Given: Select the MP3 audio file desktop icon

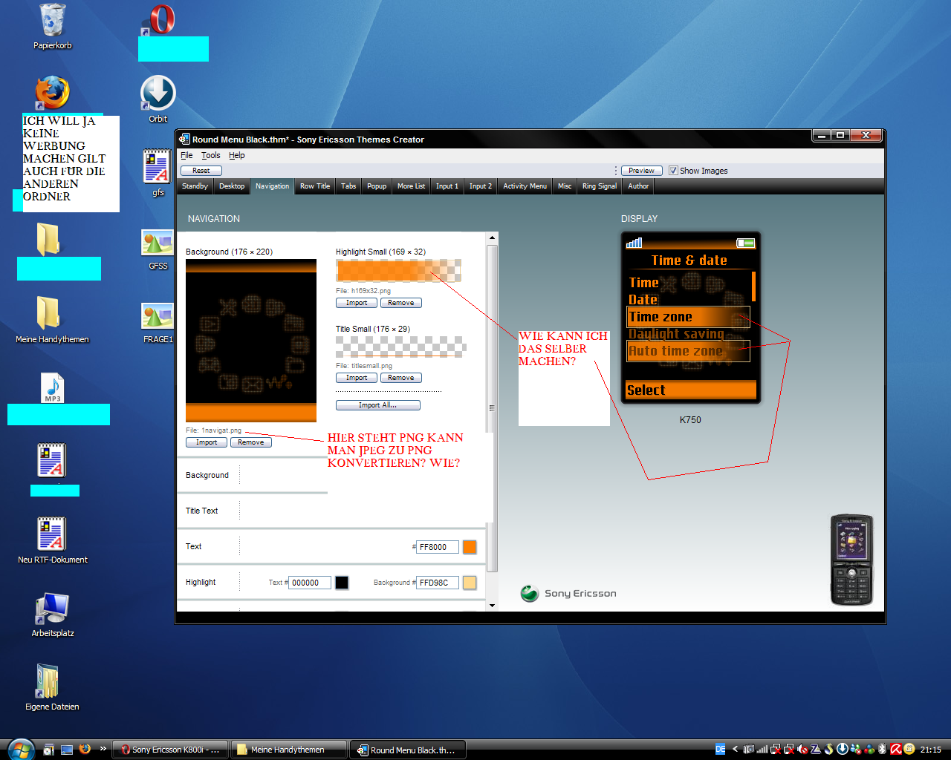Looking at the screenshot, I should click(x=53, y=387).
